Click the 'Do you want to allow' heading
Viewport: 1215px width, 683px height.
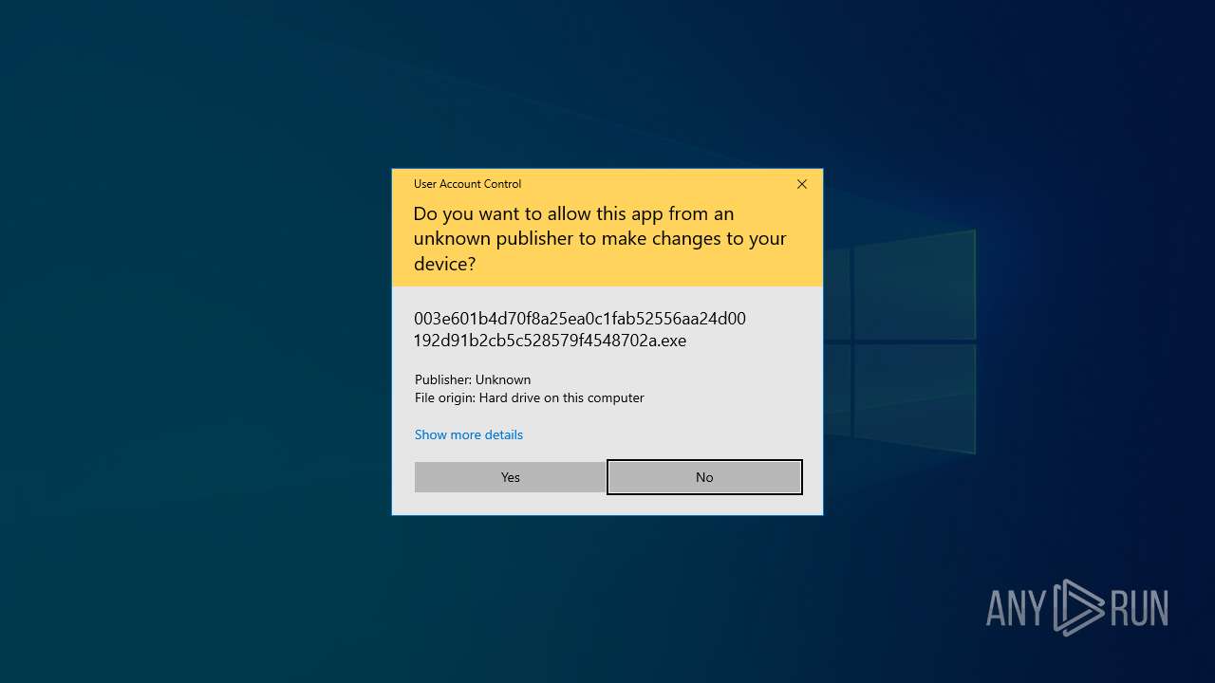[x=600, y=238]
